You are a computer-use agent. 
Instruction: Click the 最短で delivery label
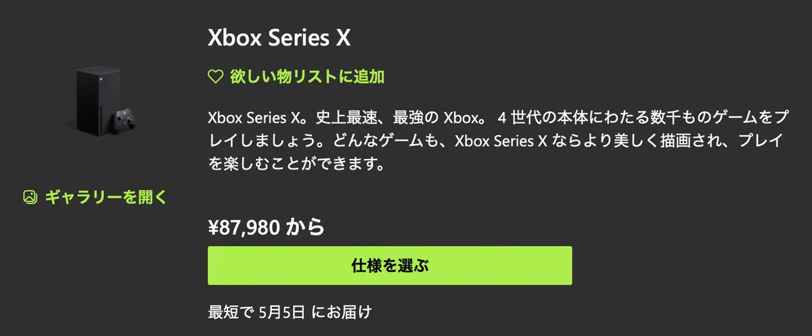(231, 312)
